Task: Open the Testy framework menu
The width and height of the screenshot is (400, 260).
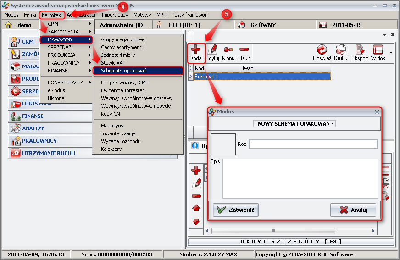Action: coord(190,15)
